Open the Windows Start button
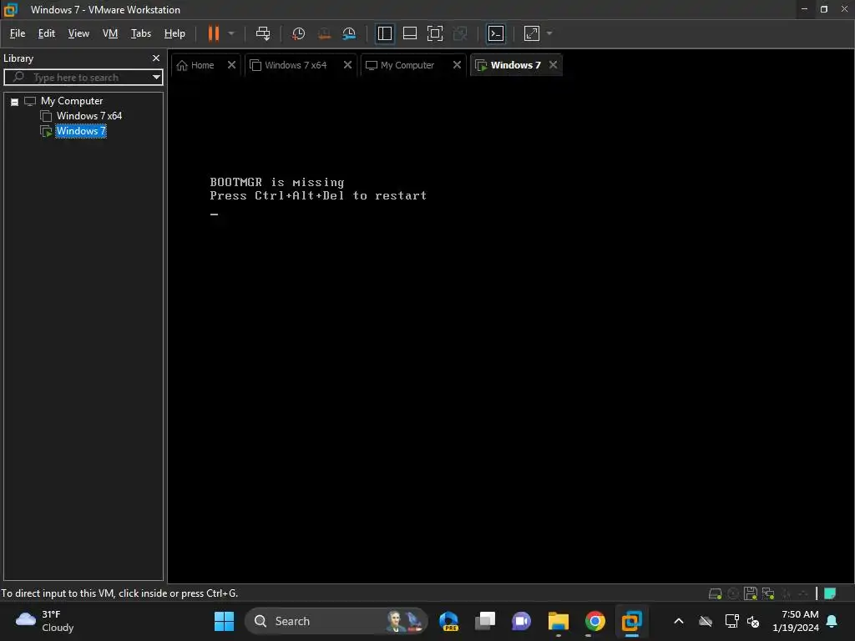 pyautogui.click(x=224, y=621)
